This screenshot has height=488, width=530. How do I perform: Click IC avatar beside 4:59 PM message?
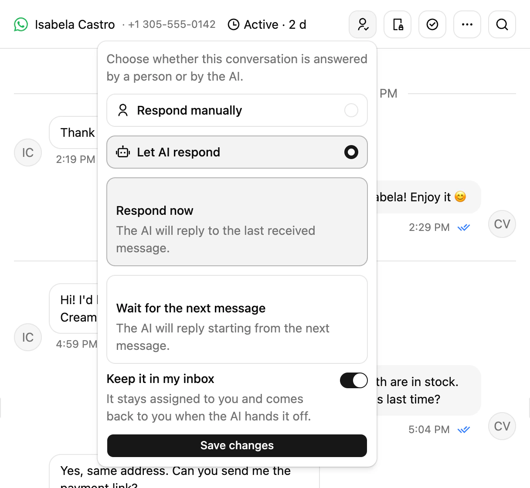pos(28,337)
